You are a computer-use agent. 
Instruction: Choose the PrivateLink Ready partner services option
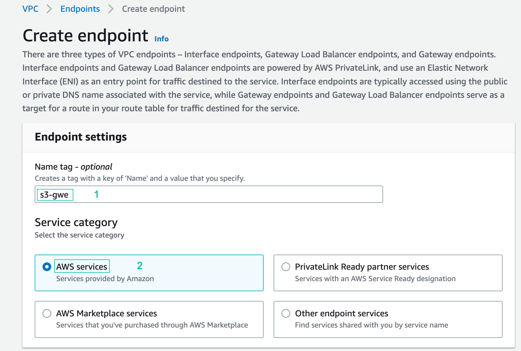coord(286,267)
